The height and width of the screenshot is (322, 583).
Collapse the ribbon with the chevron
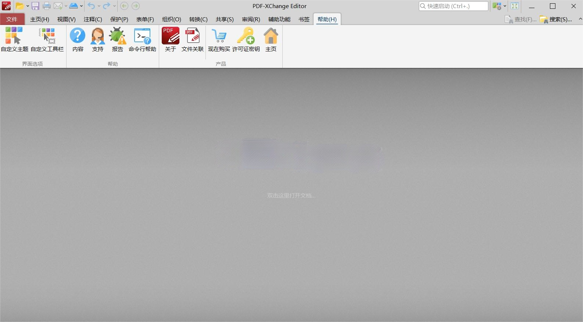click(x=580, y=19)
